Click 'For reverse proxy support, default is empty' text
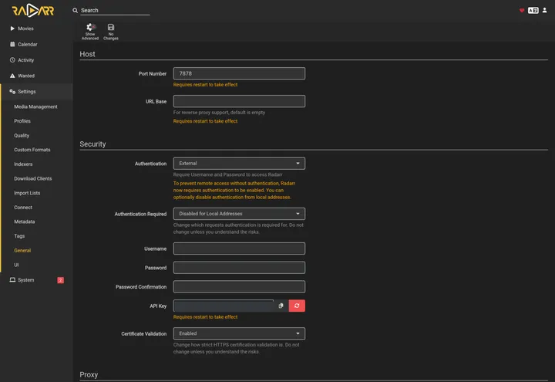Screen dimensions: 555x382 [x=219, y=113]
